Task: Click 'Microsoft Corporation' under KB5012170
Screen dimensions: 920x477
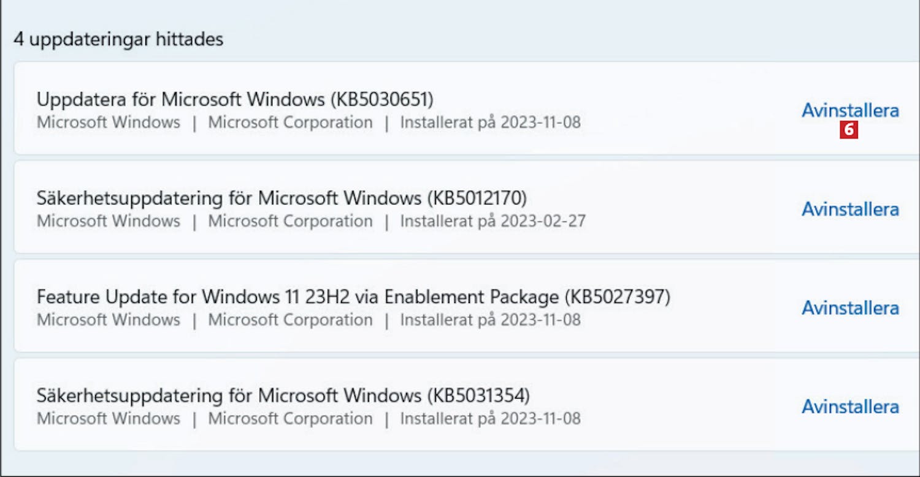Action: tap(290, 221)
